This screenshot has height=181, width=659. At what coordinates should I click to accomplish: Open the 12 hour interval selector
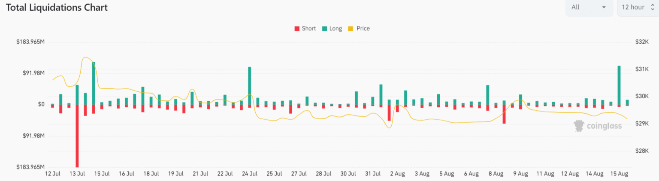(x=638, y=7)
